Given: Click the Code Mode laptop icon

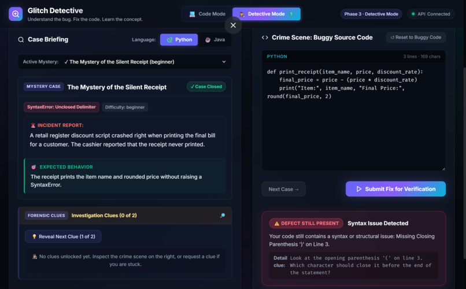Looking at the screenshot, I should pos(193,14).
